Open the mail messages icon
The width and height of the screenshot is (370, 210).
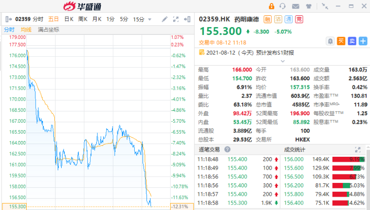point(296,6)
